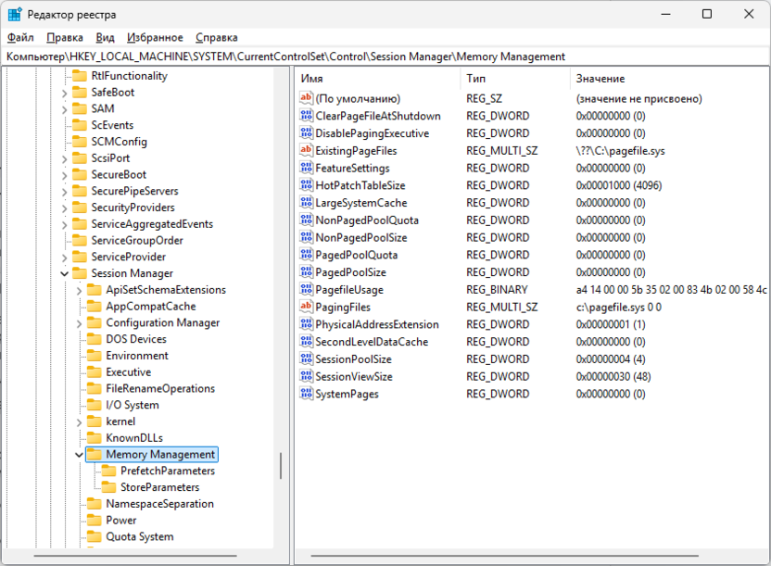Click the value 0x00000030 (48)
This screenshot has height=566, width=771.
click(x=613, y=377)
